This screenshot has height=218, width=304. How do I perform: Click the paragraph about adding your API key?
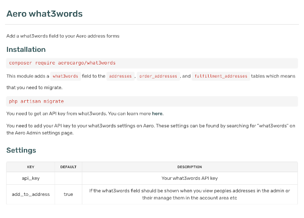tap(151, 129)
